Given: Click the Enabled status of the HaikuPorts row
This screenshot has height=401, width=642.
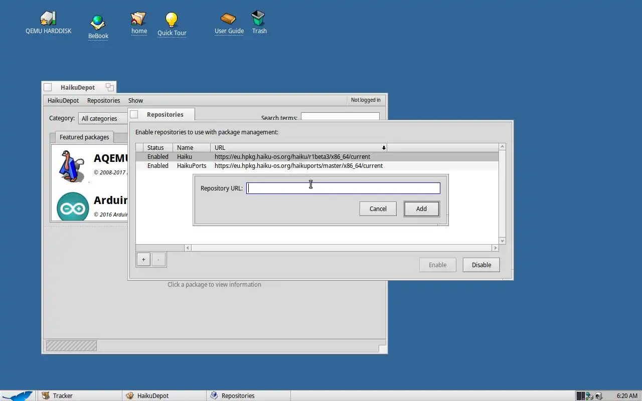Looking at the screenshot, I should pos(157,165).
